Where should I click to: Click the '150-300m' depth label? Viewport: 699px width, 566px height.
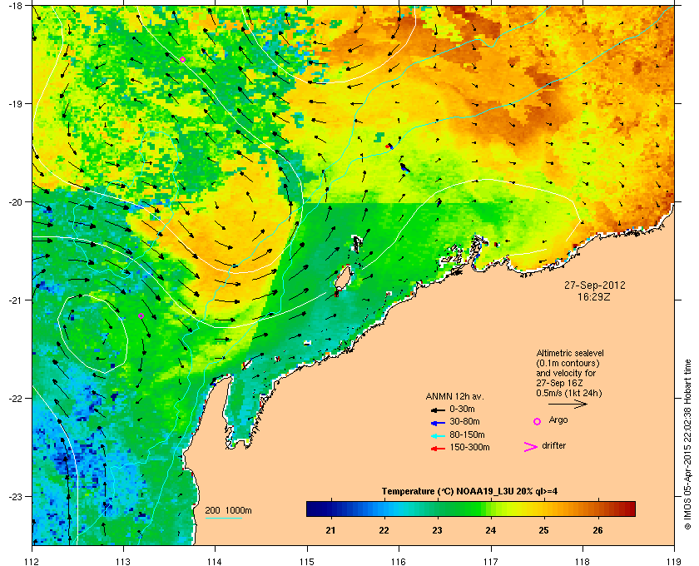tap(469, 447)
